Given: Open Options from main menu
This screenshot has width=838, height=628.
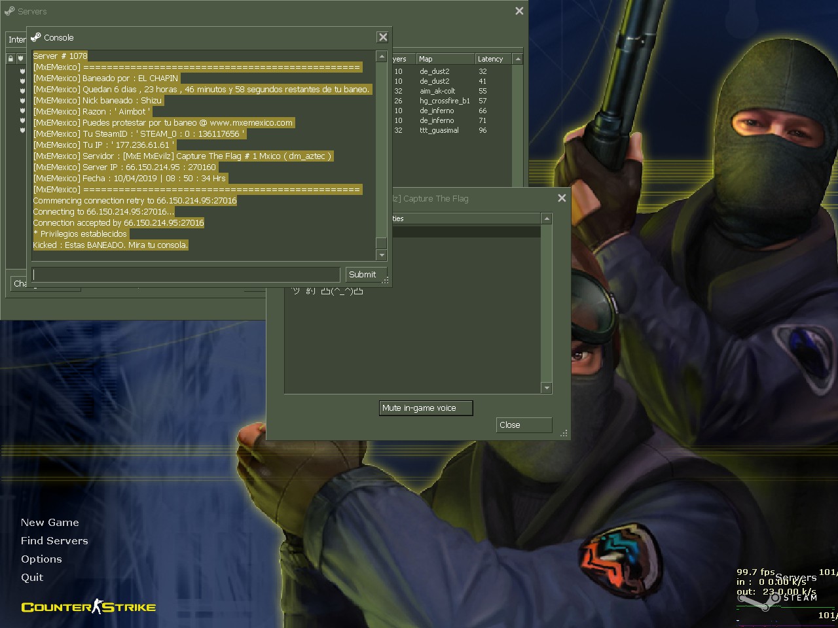Looking at the screenshot, I should (41, 559).
